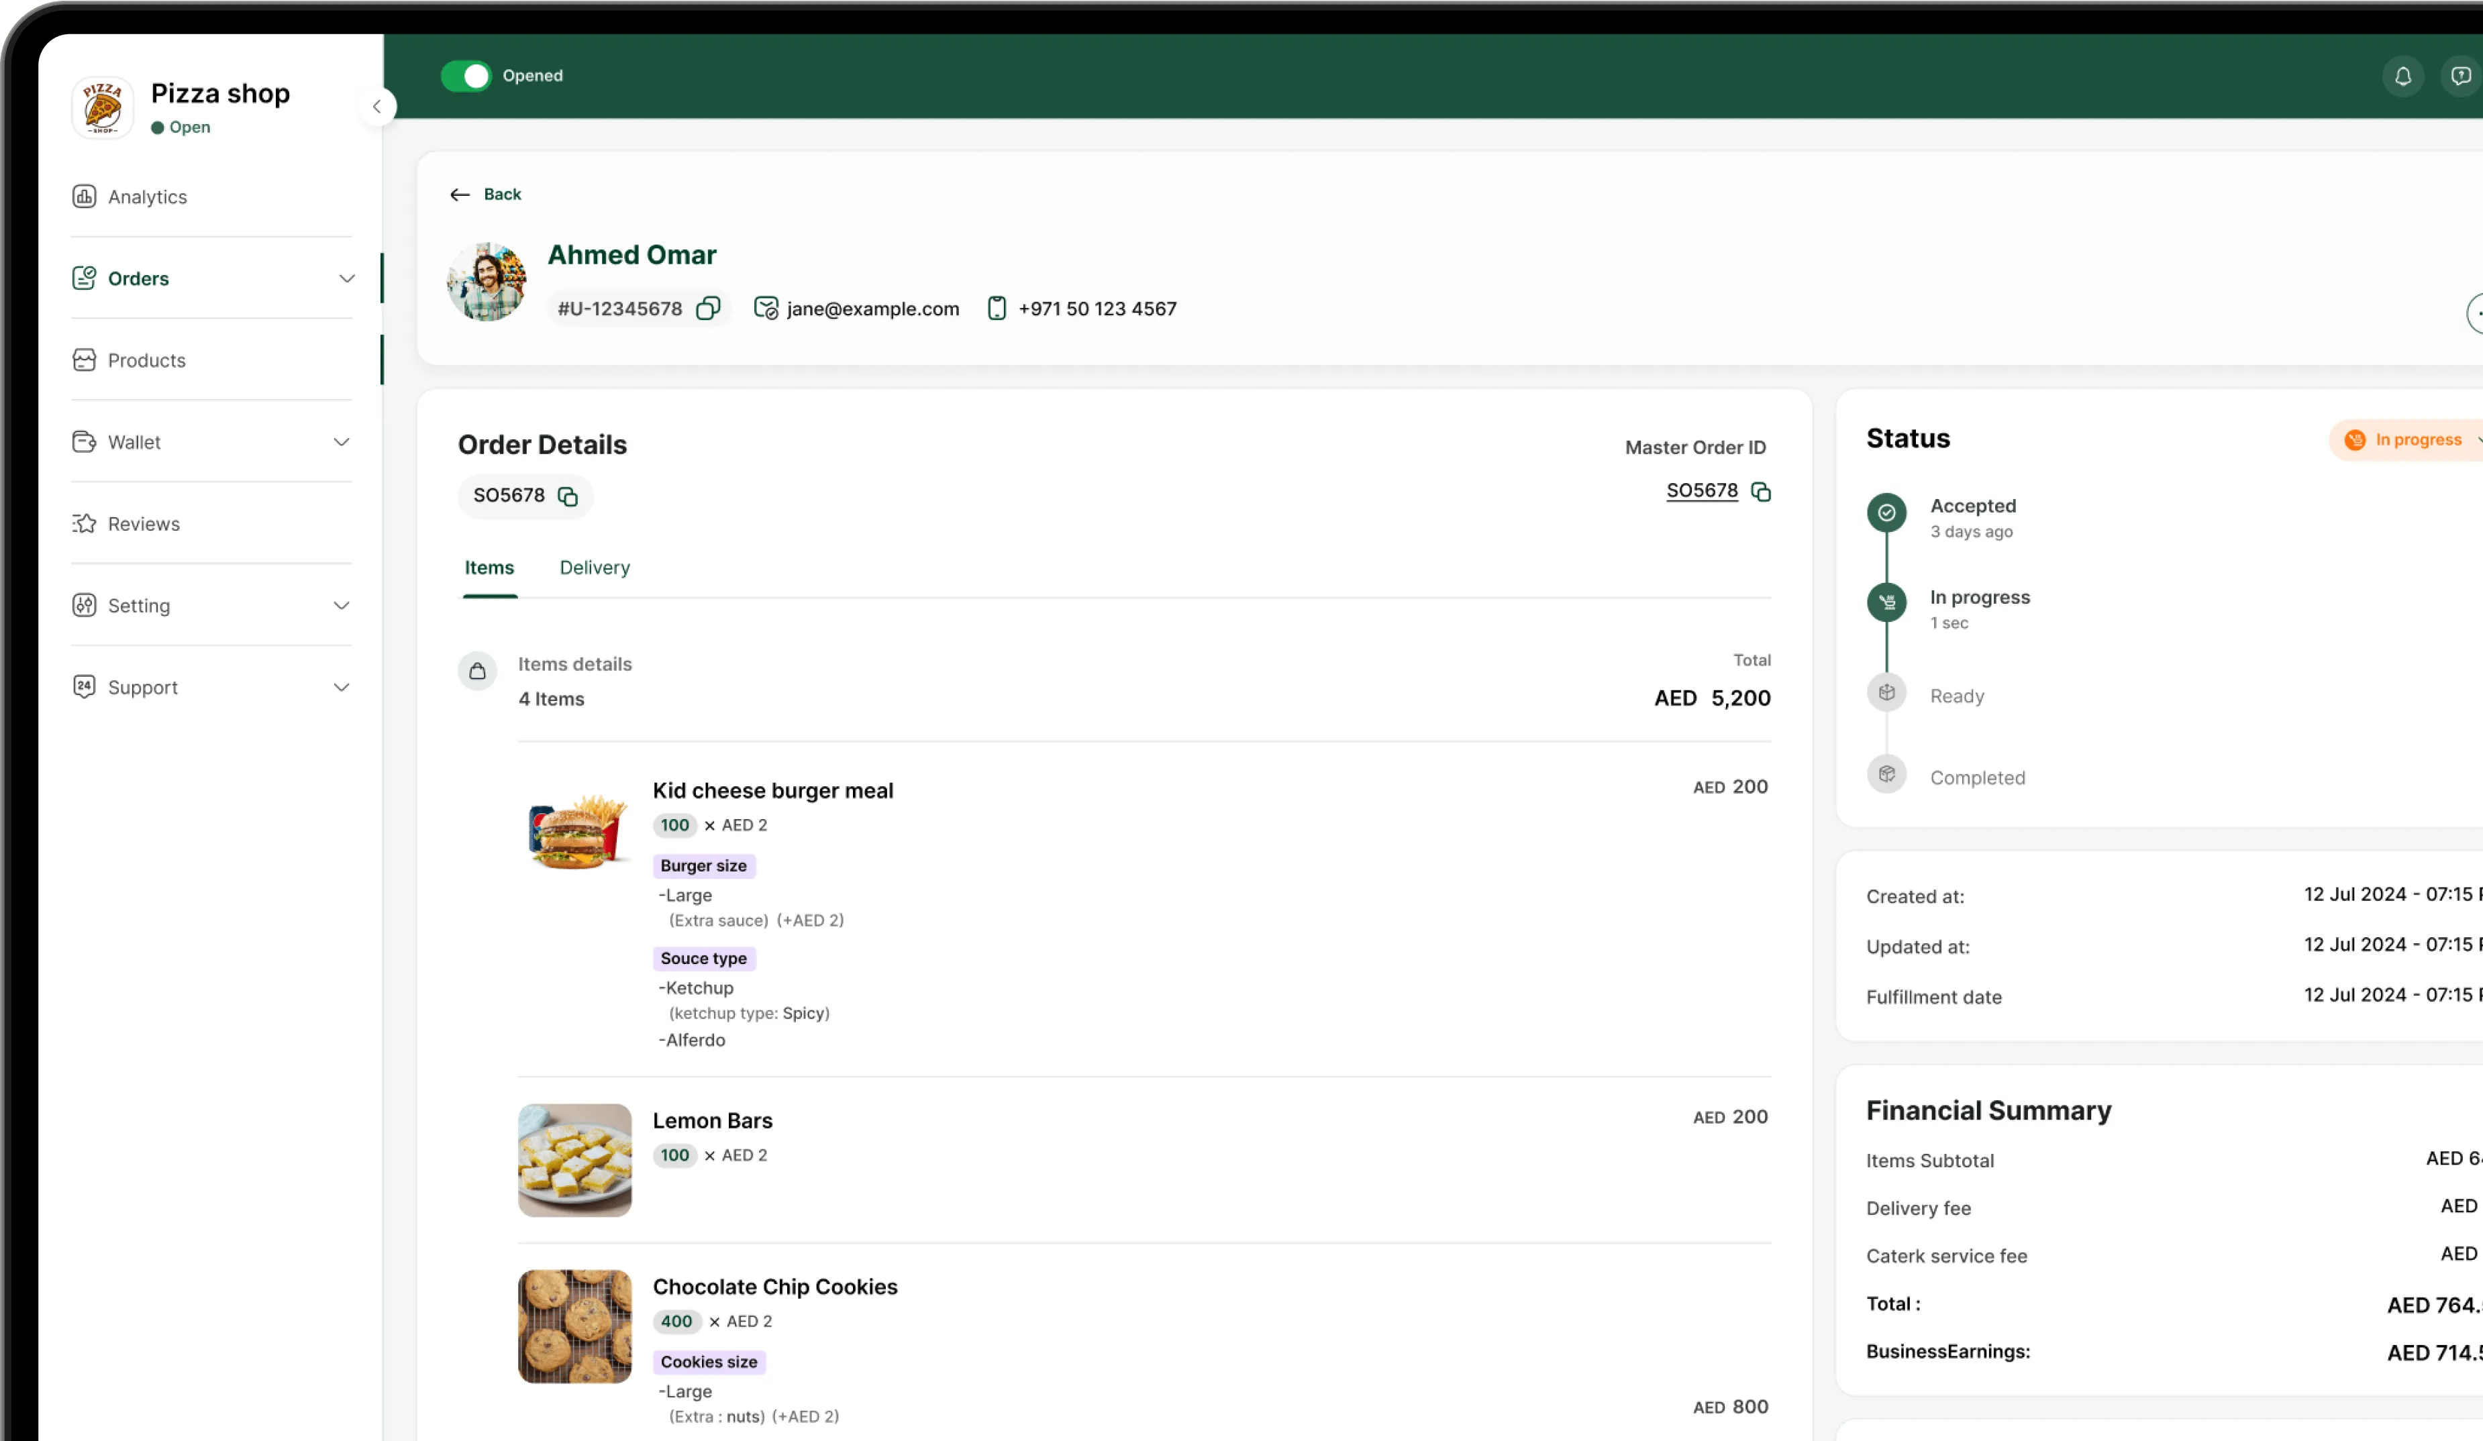Switch to the Delivery tab
Image resolution: width=2483 pixels, height=1441 pixels.
tap(594, 568)
